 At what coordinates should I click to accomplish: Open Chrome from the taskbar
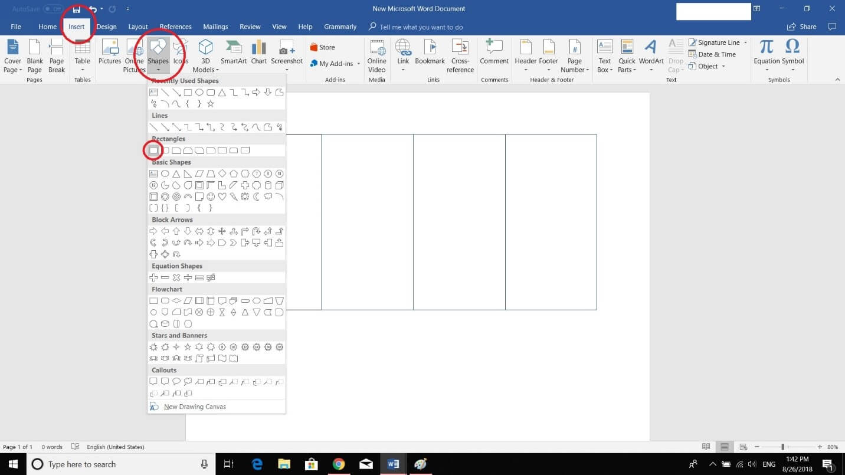[x=339, y=464]
